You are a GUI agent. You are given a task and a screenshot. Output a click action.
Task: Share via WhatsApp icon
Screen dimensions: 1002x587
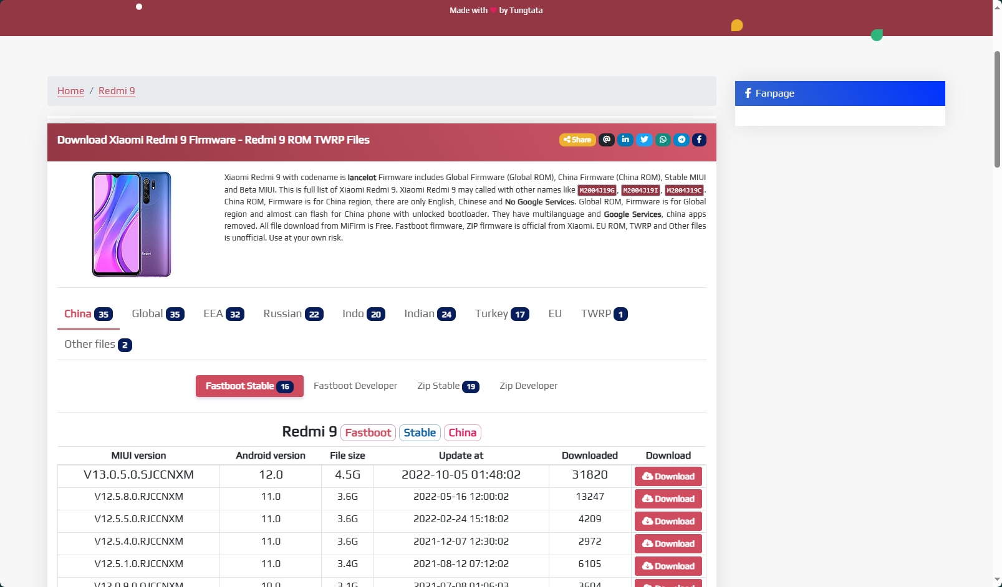point(663,140)
